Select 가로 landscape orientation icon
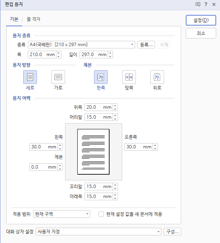Image resolution: width=220 pixels, height=243 pixels. (x=58, y=77)
